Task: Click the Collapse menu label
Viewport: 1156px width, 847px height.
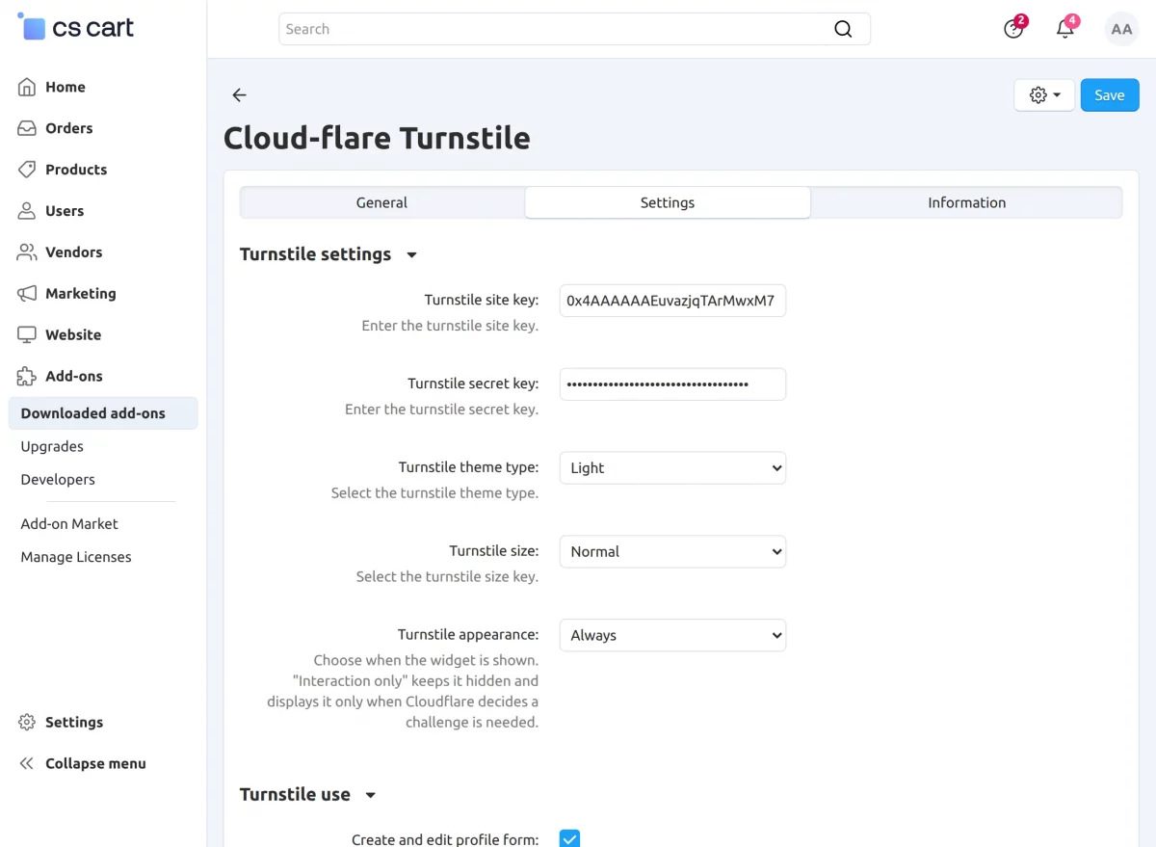Action: (x=95, y=764)
